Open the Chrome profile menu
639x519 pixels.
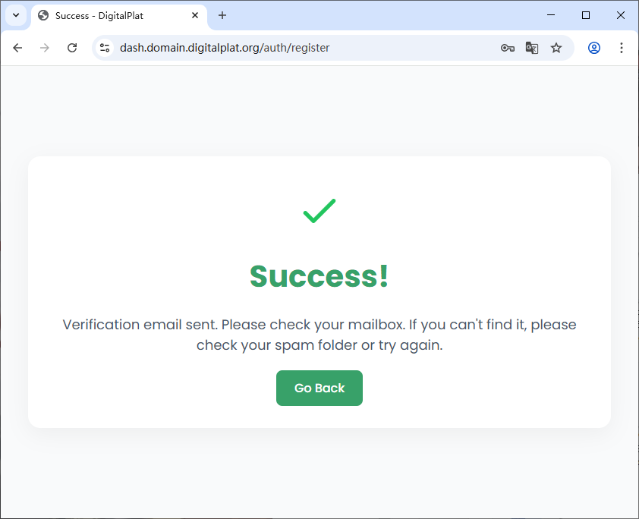click(594, 48)
